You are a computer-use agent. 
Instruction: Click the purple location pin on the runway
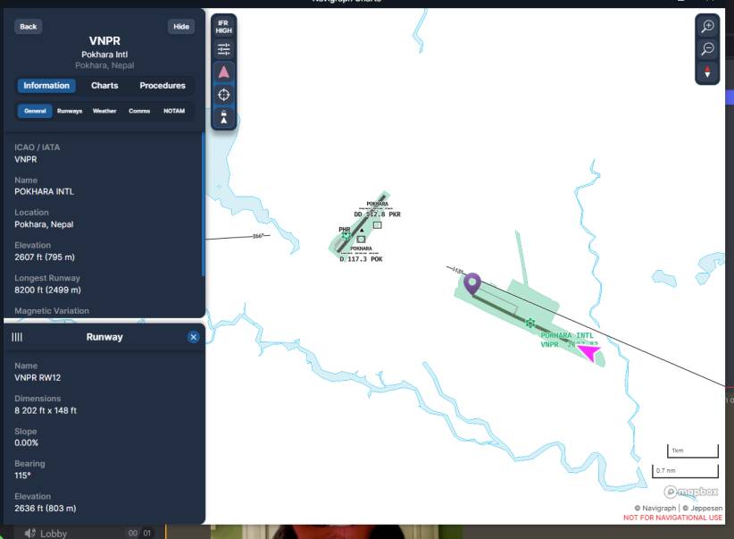(472, 283)
